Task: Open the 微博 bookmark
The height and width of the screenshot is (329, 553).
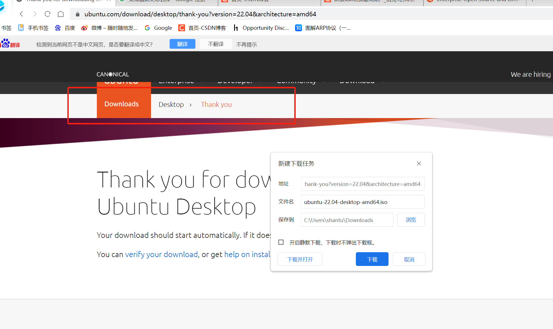Action: pos(109,28)
